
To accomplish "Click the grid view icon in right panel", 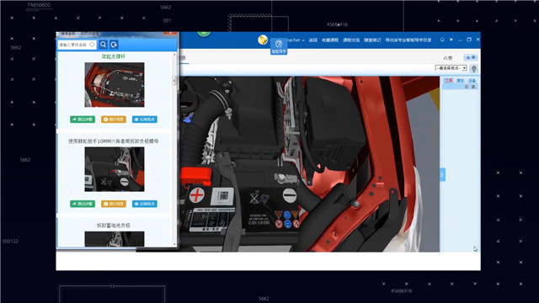I will pos(467,87).
